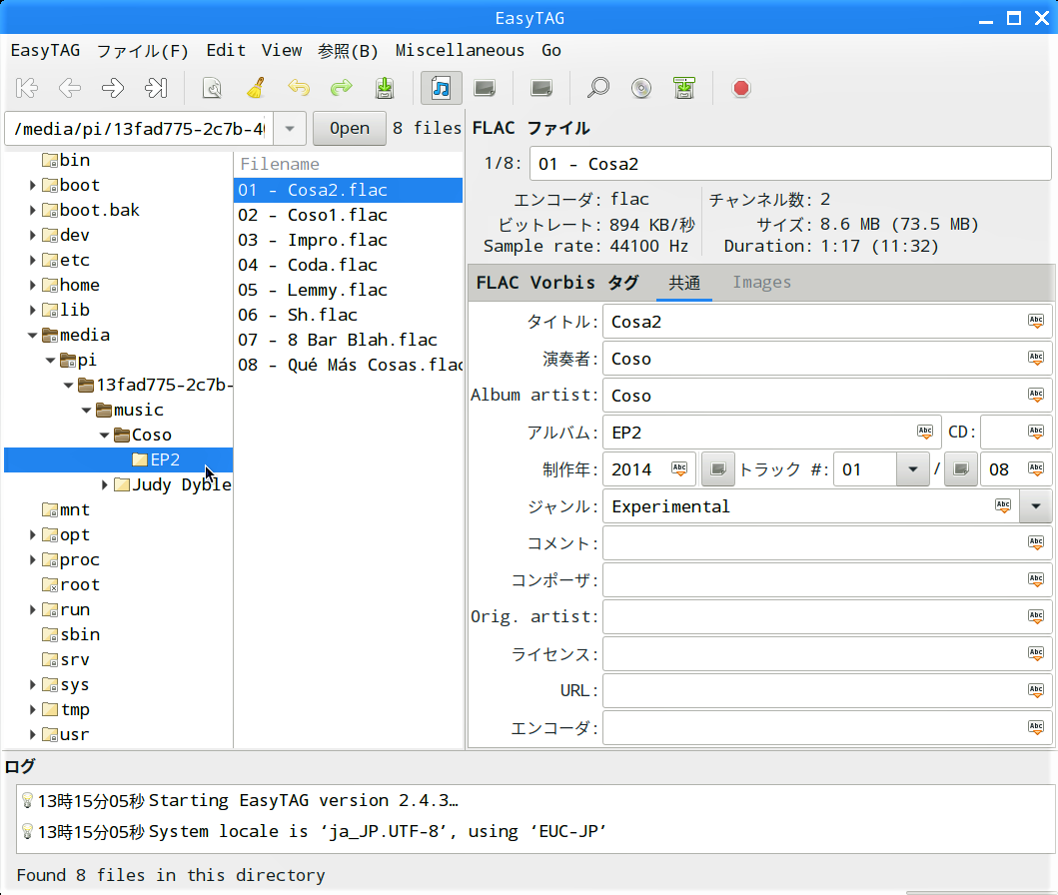Open the genre dropdown arrow
Image resolution: width=1058 pixels, height=895 pixels.
[x=1036, y=505]
